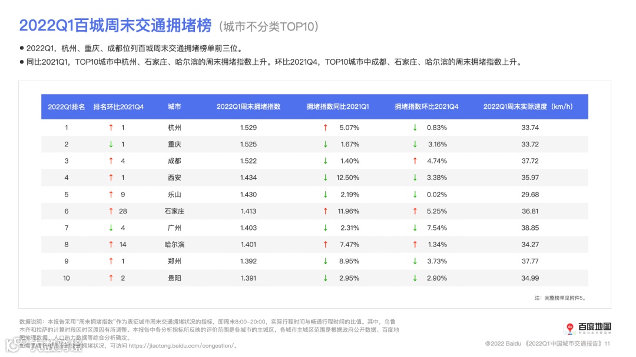Click green down arrow next to 3.16%
636x357 pixels.
tap(415, 144)
